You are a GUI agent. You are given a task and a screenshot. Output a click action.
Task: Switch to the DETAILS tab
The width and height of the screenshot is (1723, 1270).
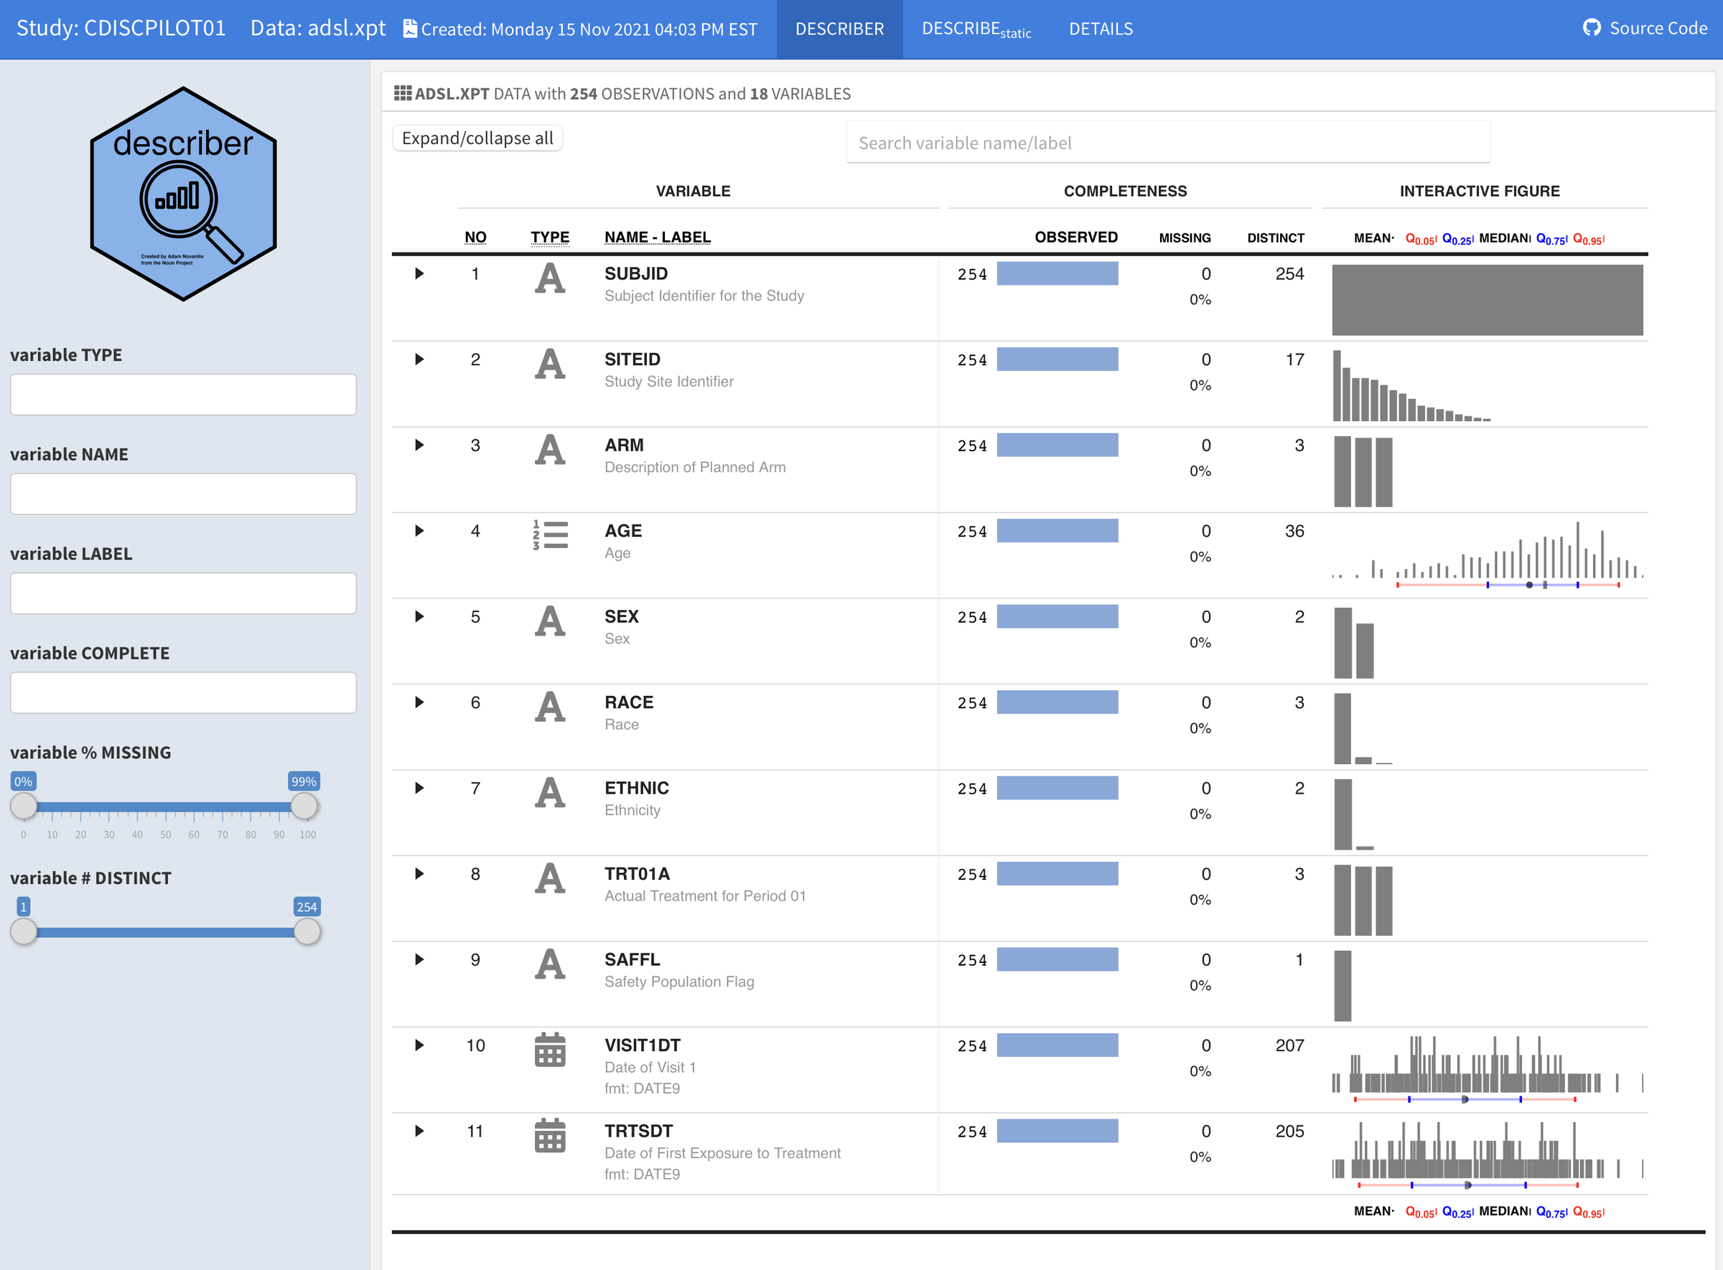click(x=1100, y=29)
